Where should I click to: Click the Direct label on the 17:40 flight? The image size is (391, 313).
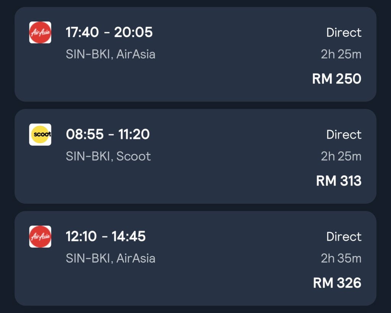pyautogui.click(x=344, y=32)
